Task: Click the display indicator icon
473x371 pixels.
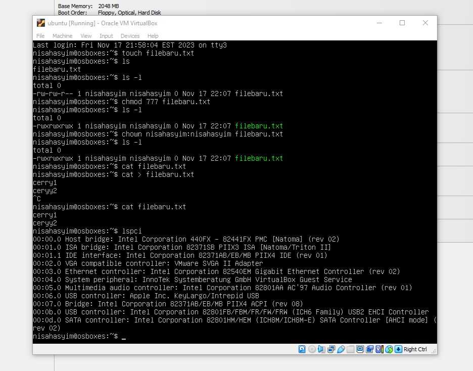Action: pyautogui.click(x=360, y=349)
